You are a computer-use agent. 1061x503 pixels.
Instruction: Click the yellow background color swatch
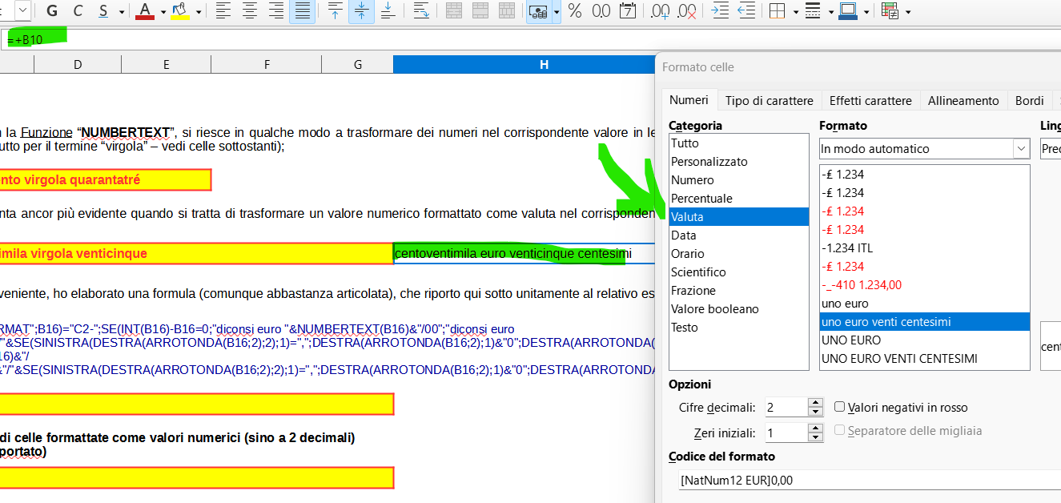tap(180, 11)
